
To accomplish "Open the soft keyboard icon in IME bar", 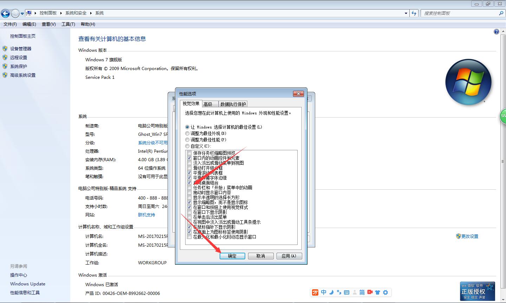I will coord(346,292).
